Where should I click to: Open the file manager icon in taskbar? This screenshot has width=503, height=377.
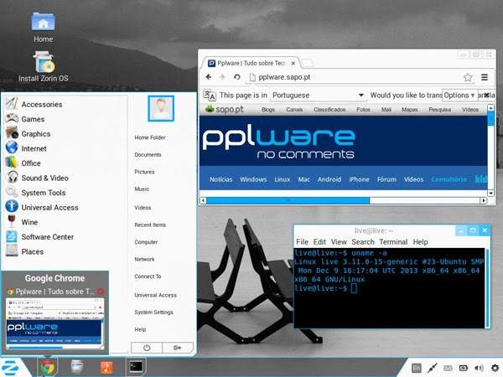coord(77,367)
